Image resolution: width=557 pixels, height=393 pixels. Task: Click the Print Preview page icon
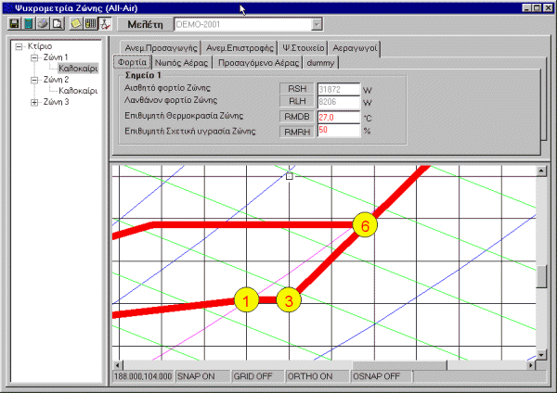click(56, 22)
